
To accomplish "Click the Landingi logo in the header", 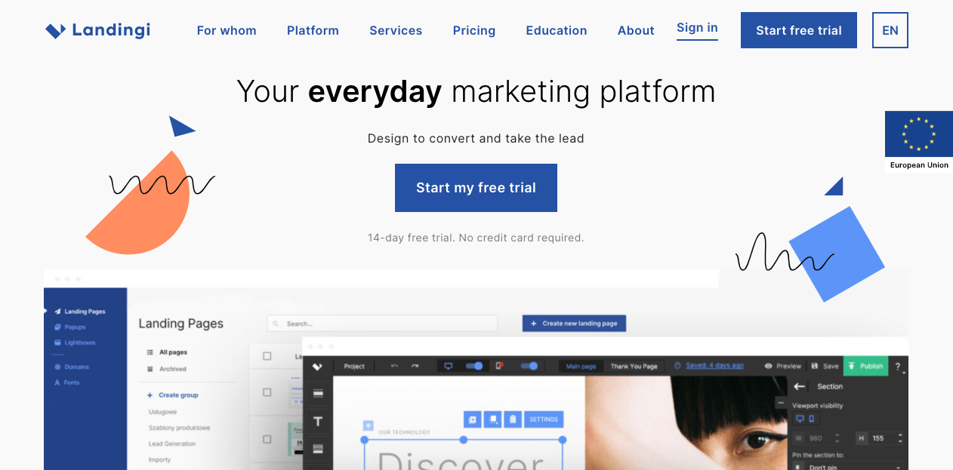I will pos(97,30).
